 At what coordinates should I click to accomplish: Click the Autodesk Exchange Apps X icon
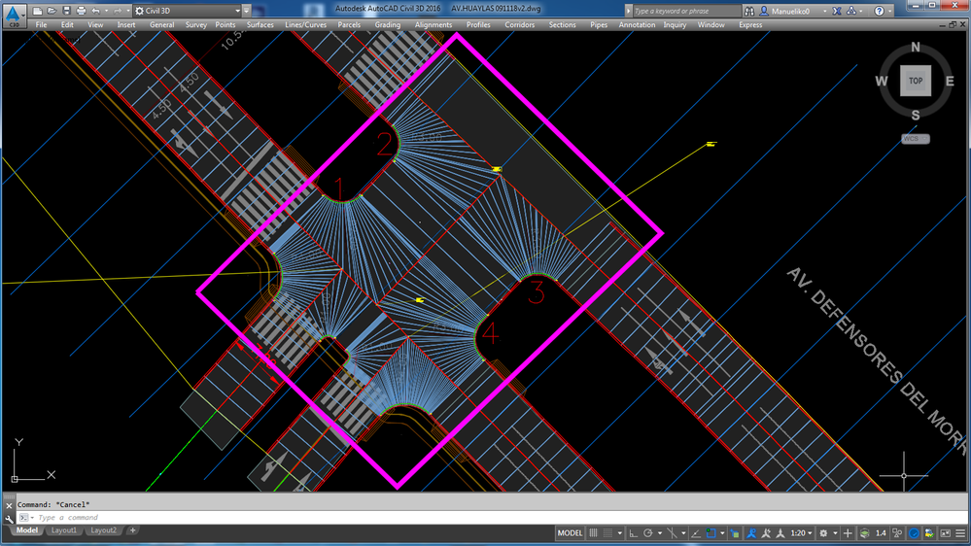tap(837, 11)
